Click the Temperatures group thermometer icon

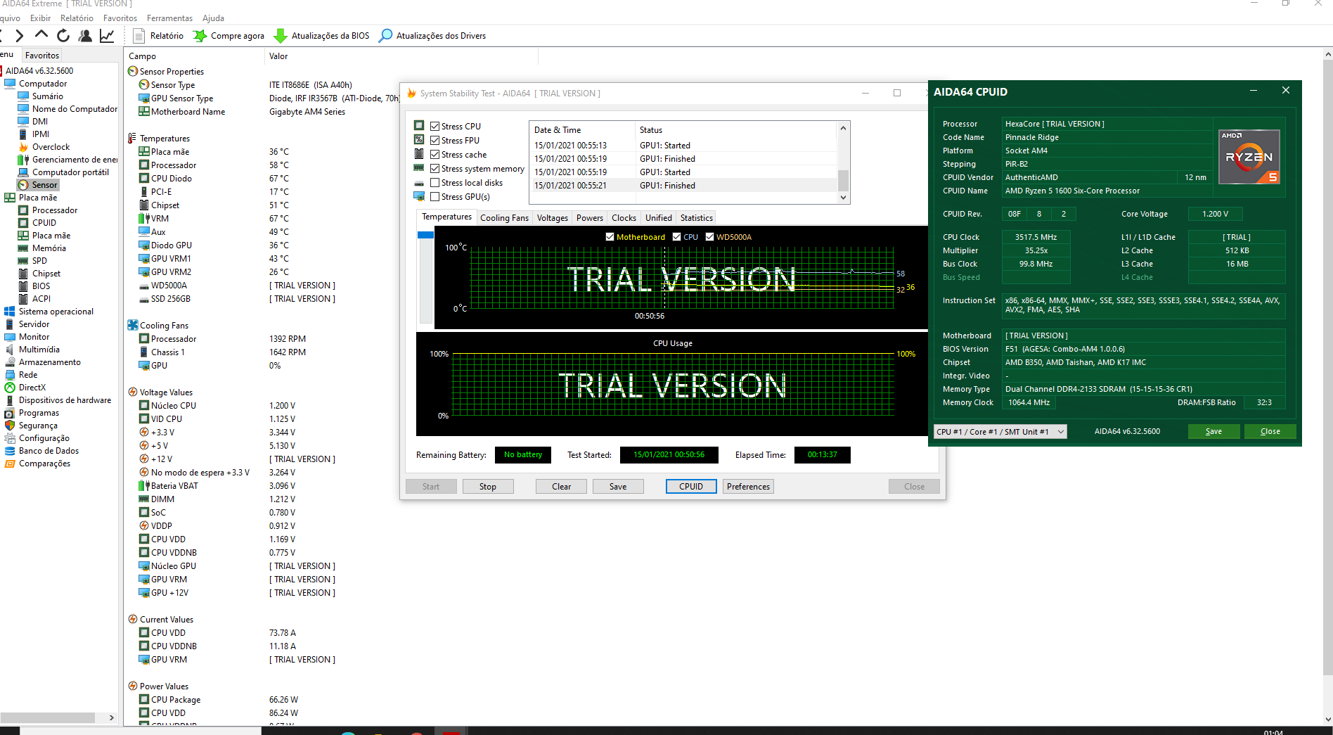pos(132,138)
